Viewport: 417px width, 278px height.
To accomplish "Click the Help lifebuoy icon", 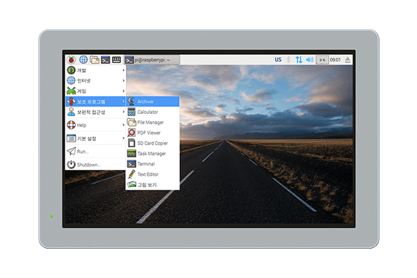I will tap(71, 125).
